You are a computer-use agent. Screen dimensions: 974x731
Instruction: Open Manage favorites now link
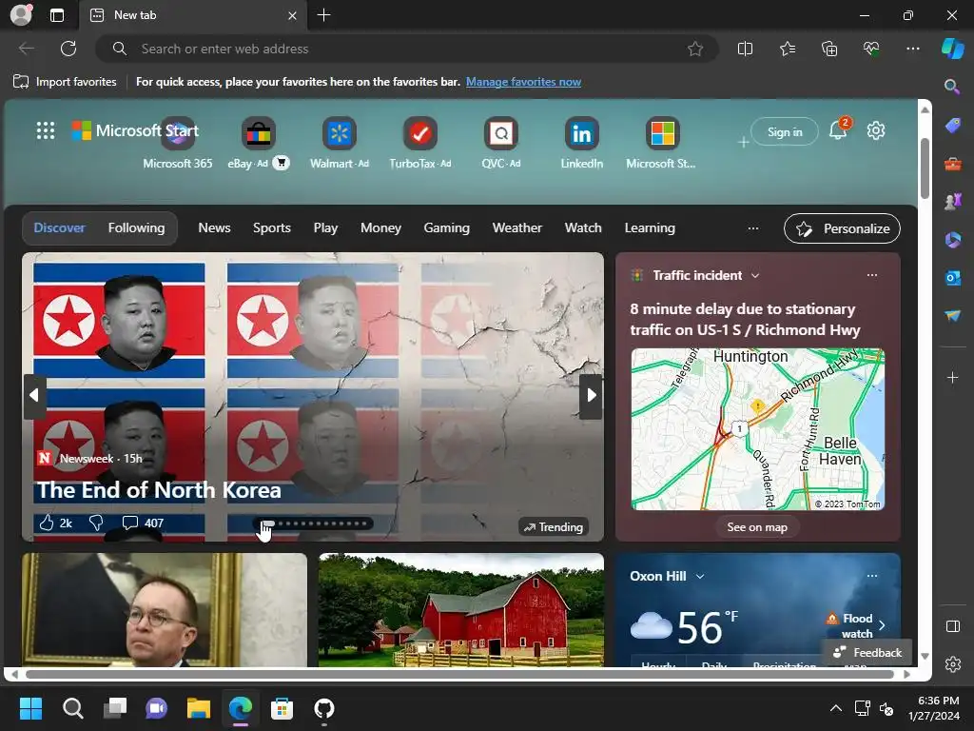pyautogui.click(x=524, y=82)
